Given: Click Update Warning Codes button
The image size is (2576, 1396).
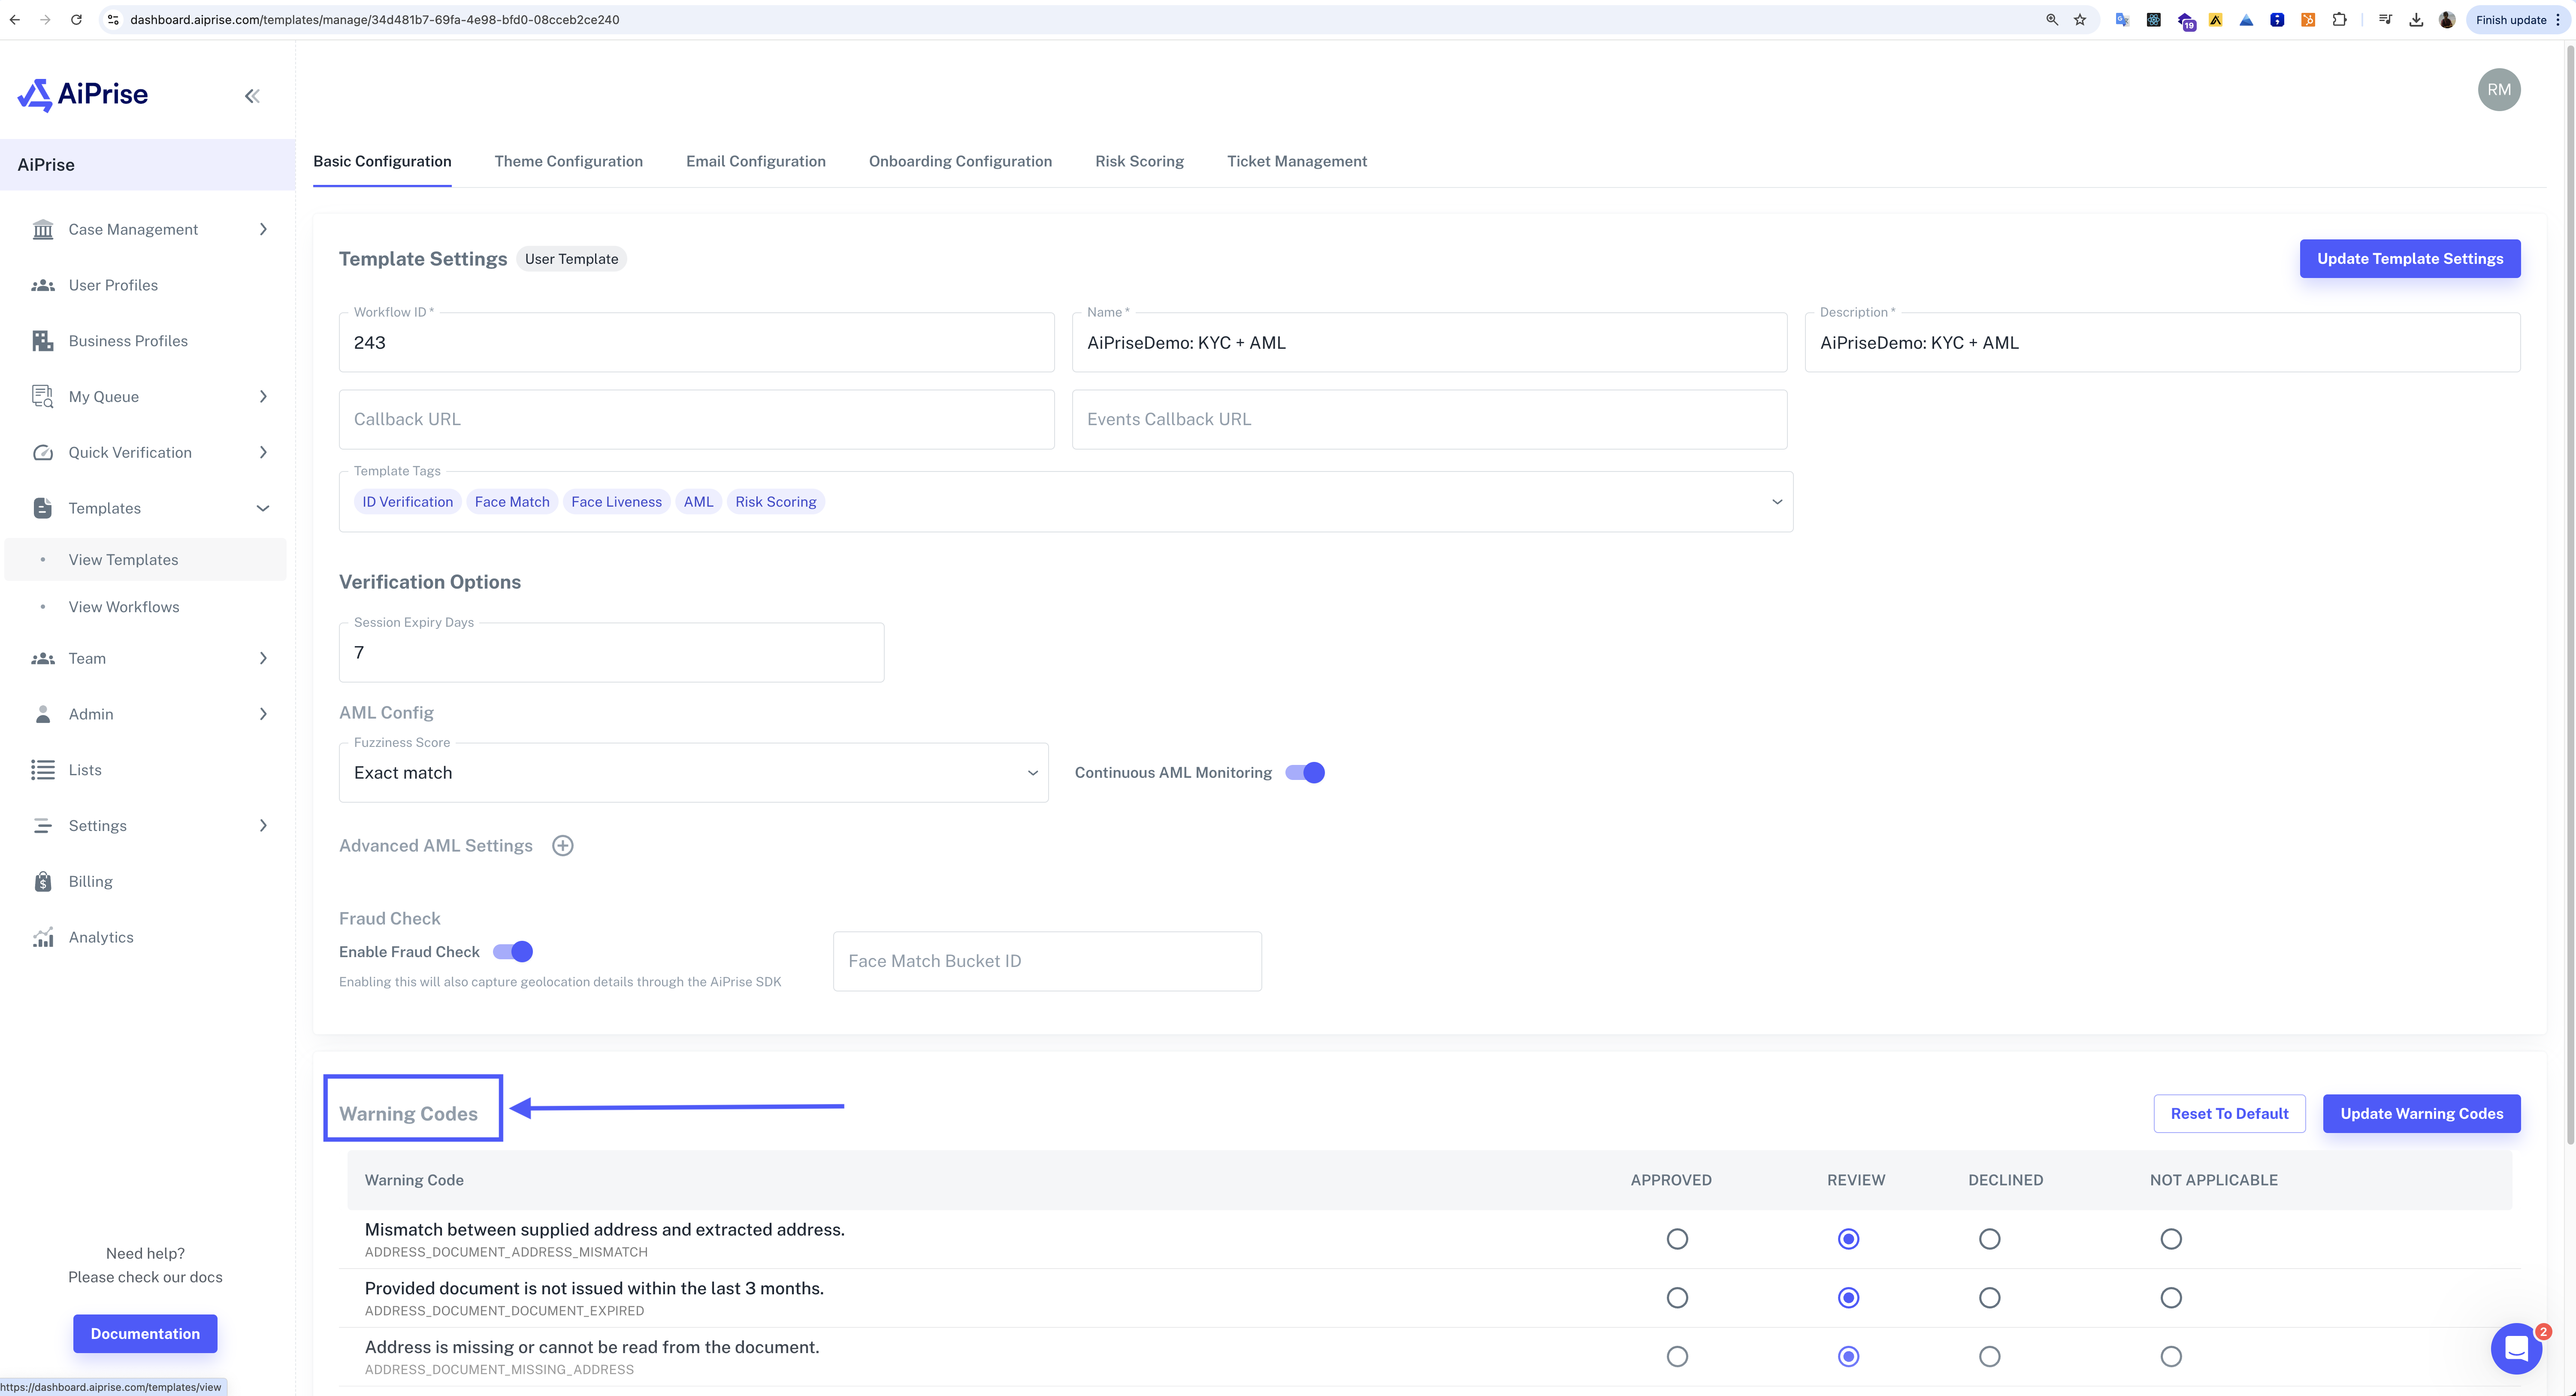Looking at the screenshot, I should tap(2421, 1114).
